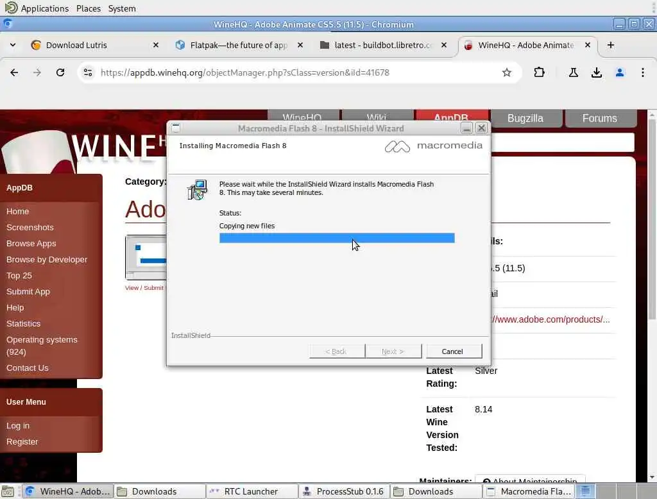Open the Top 25 link

click(19, 275)
